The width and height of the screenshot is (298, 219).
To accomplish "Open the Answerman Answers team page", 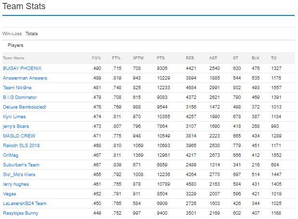I will pos(25,78).
